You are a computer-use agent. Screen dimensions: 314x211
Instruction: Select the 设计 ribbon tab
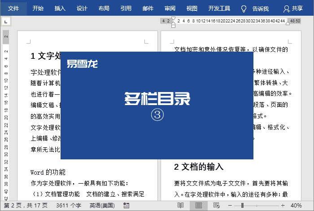pos(82,9)
